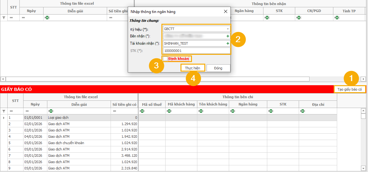The image size is (368, 172).
Task: Click the ABC filter icon under CN/PGD
Action: click(298, 17)
